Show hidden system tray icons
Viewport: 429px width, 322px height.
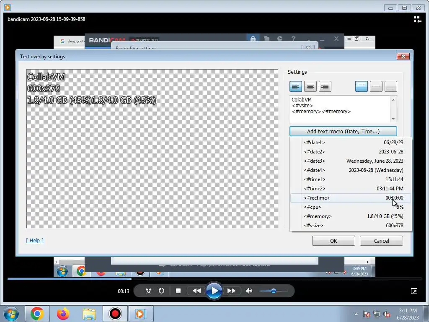coord(356,314)
